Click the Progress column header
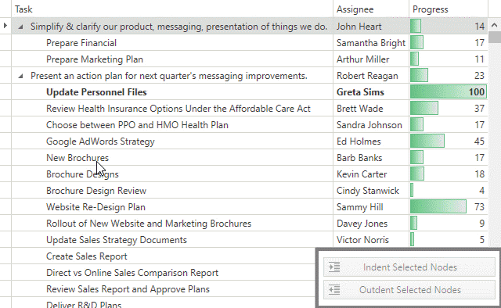 coord(449,9)
